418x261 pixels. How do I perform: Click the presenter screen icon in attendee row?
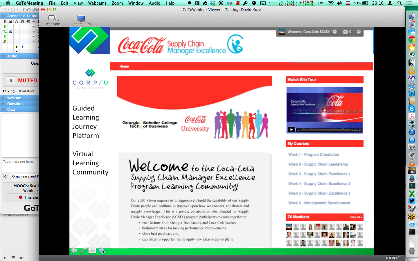tap(11, 32)
